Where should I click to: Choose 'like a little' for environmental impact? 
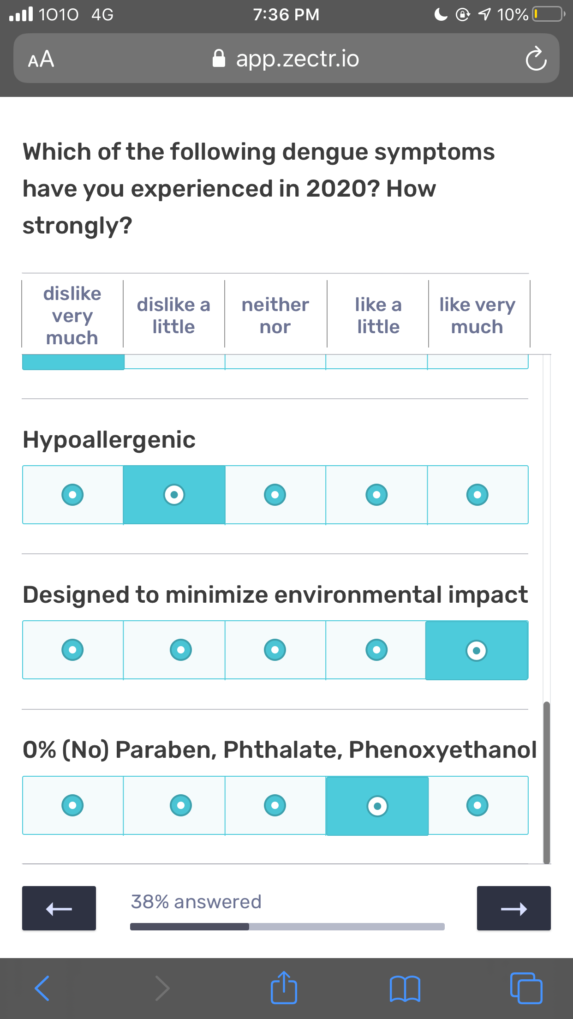tap(376, 650)
